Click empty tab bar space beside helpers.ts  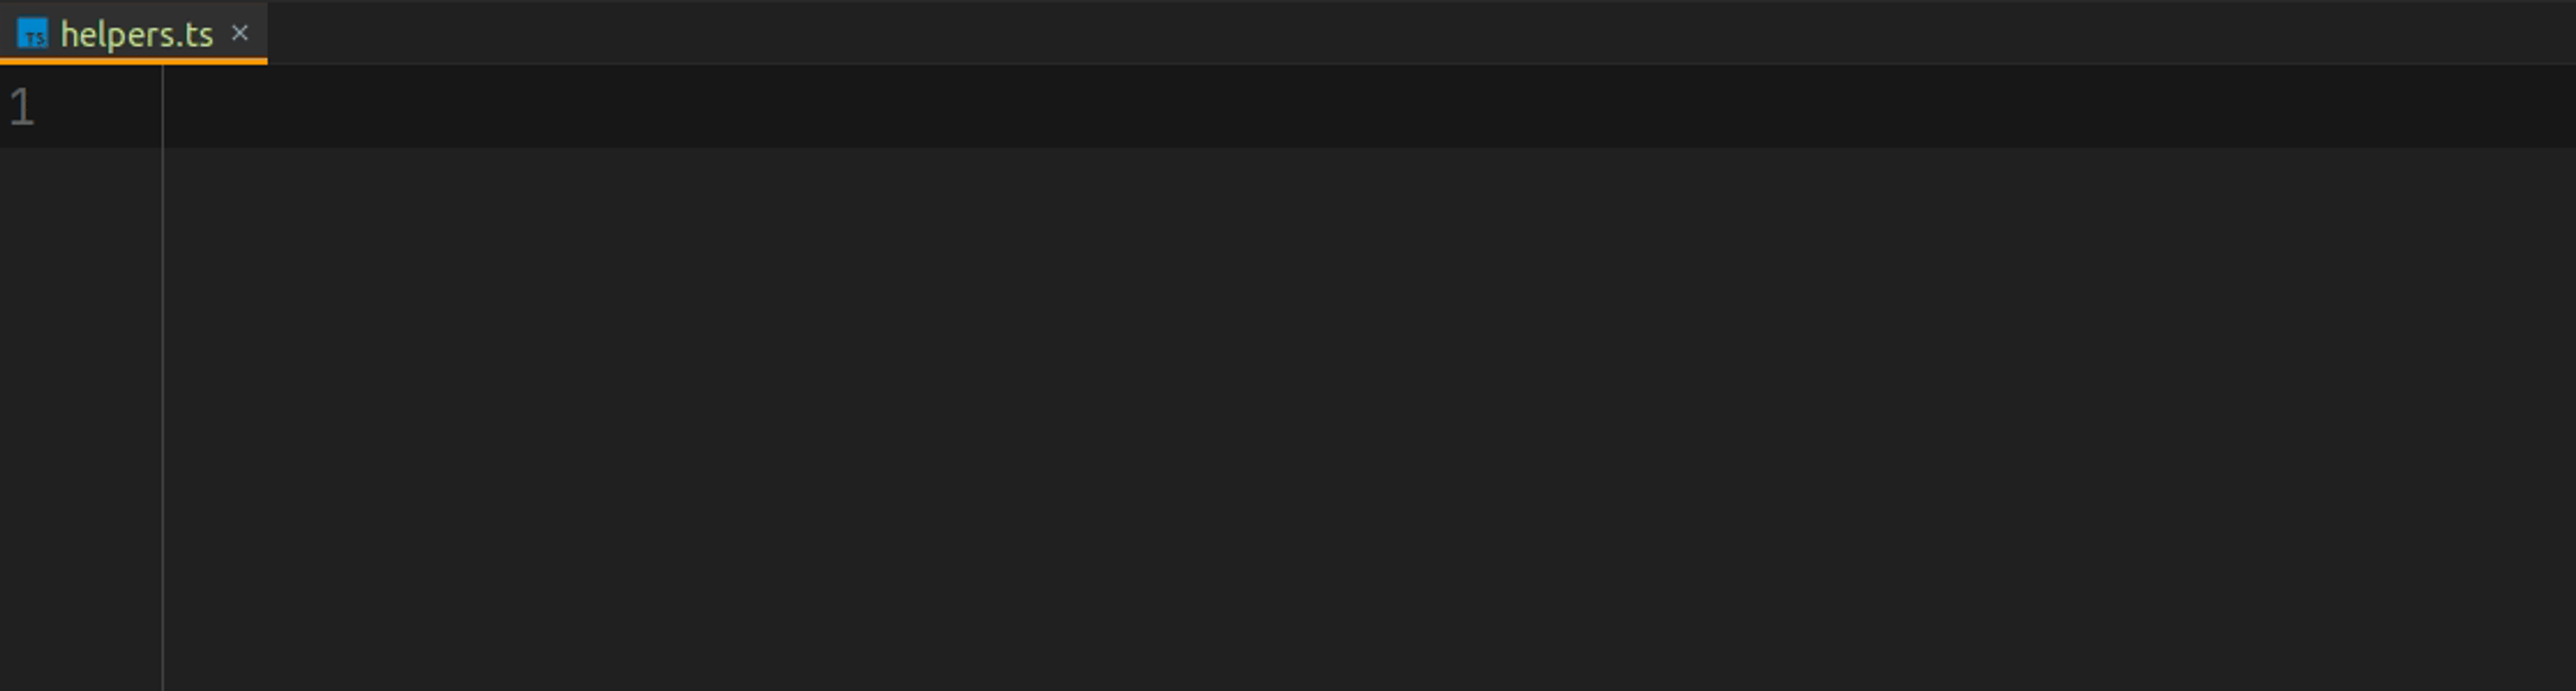click(x=1420, y=32)
